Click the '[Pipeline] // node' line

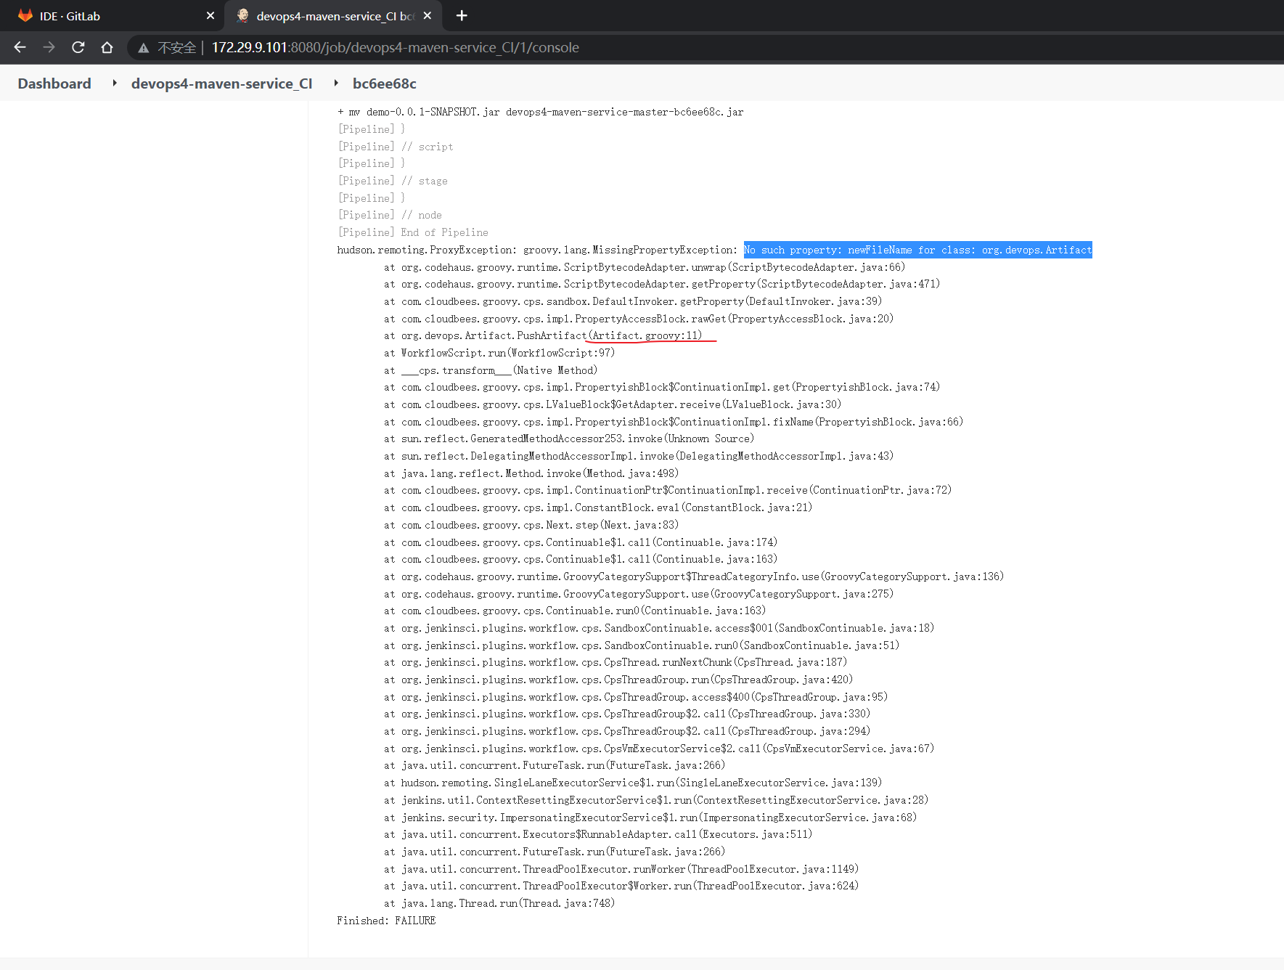pos(390,215)
